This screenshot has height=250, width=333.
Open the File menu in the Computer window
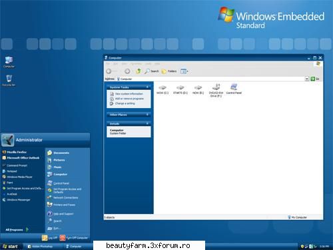[108, 64]
